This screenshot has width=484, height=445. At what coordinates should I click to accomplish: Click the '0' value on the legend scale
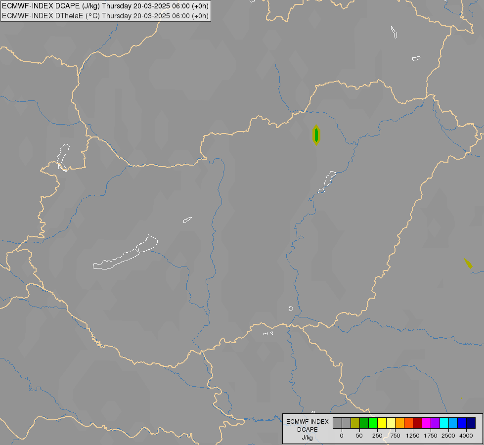pos(342,436)
